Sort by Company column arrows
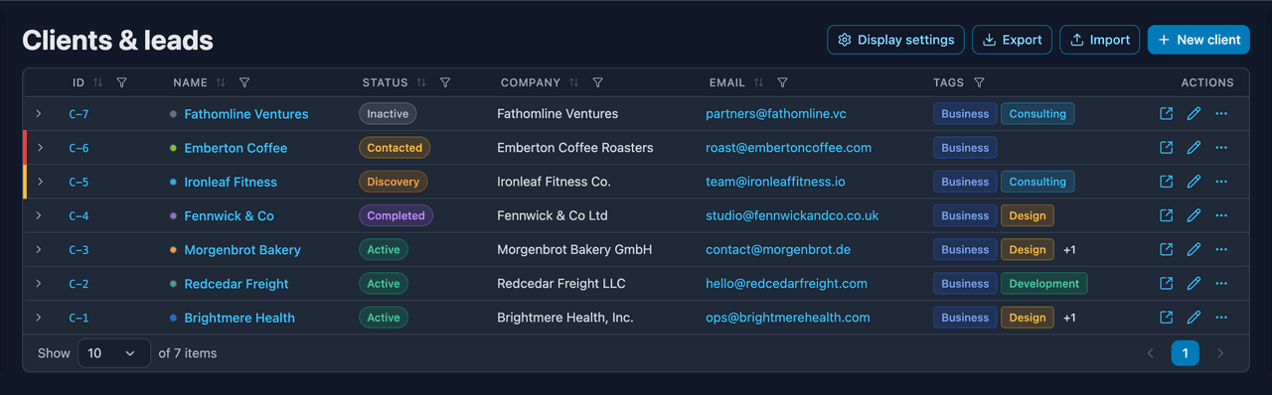This screenshot has width=1272, height=395. [574, 83]
